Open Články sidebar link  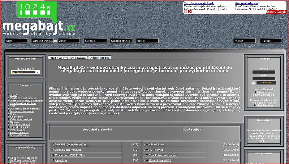tap(14, 114)
